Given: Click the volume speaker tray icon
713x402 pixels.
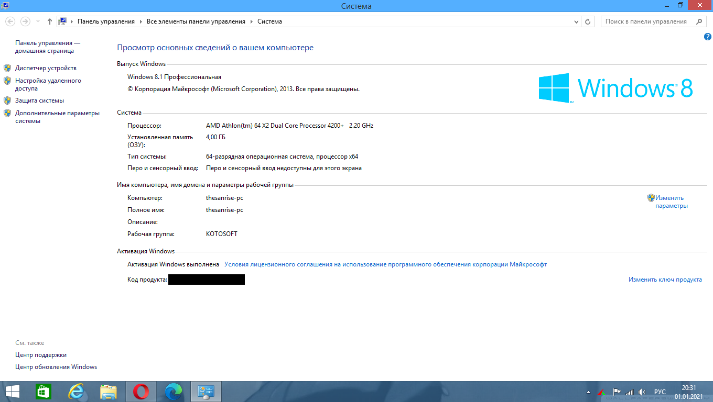Looking at the screenshot, I should point(641,392).
